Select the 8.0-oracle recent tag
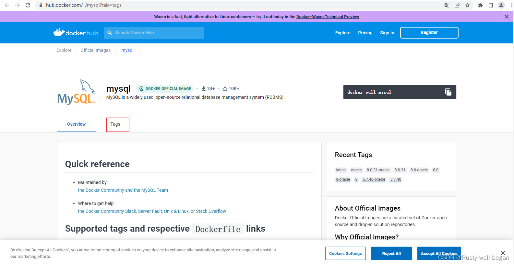Viewport: 514px width, 264px height. [x=419, y=170]
